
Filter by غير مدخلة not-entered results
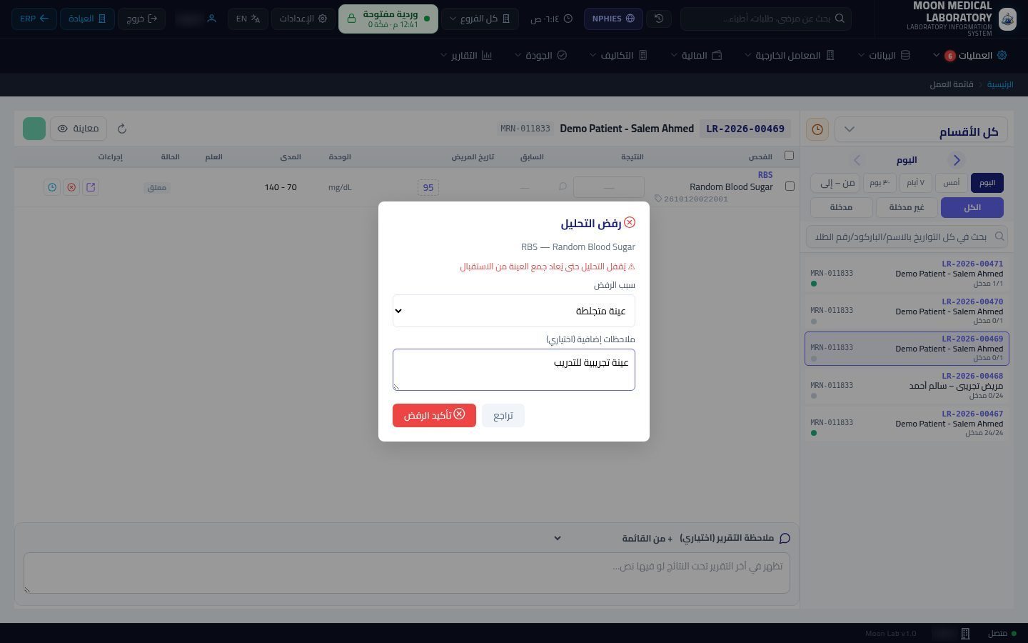(907, 207)
